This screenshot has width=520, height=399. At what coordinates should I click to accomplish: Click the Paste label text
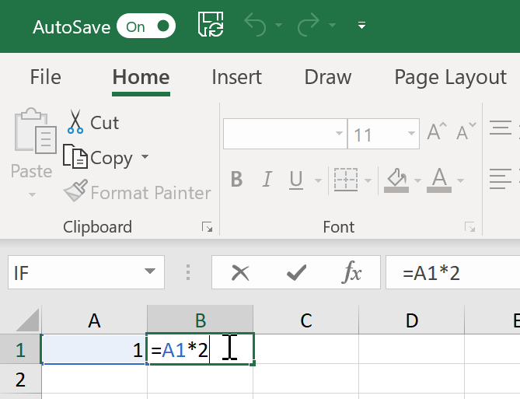click(x=32, y=171)
